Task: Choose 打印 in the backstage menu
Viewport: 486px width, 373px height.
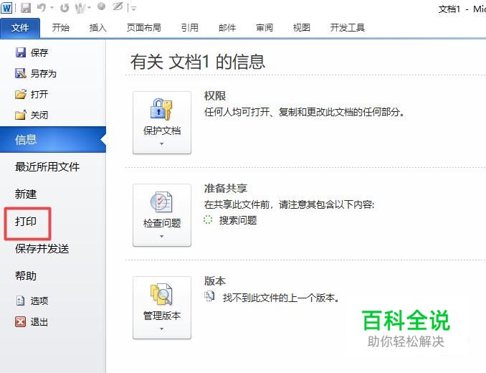Action: tap(26, 222)
